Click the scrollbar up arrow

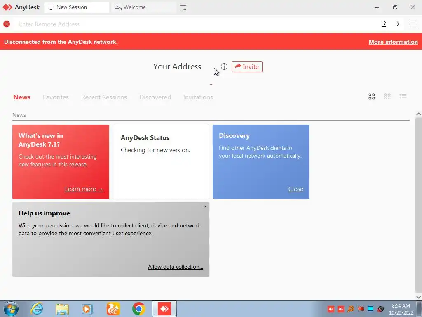pyautogui.click(x=419, y=114)
